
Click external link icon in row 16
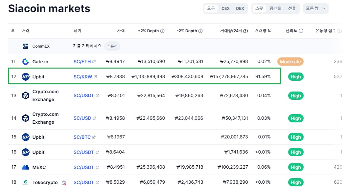pyautogui.click(x=97, y=152)
